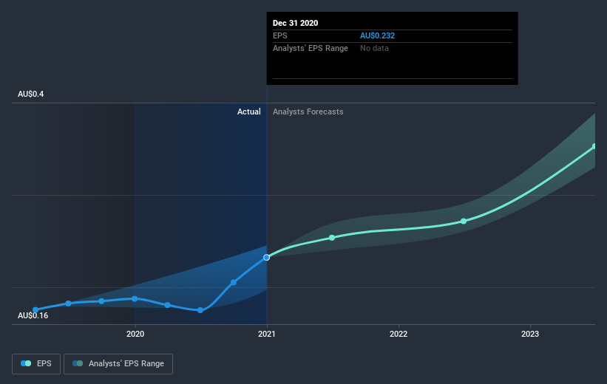Click the EPS legend color pill icon
Screen dimensions: 607x384
26,363
